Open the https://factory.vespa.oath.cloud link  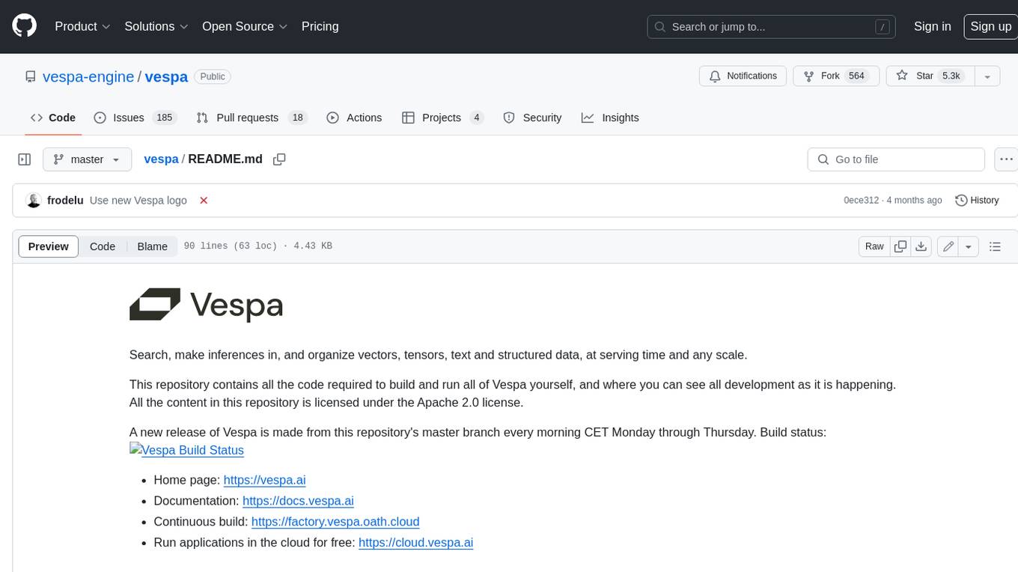(335, 522)
